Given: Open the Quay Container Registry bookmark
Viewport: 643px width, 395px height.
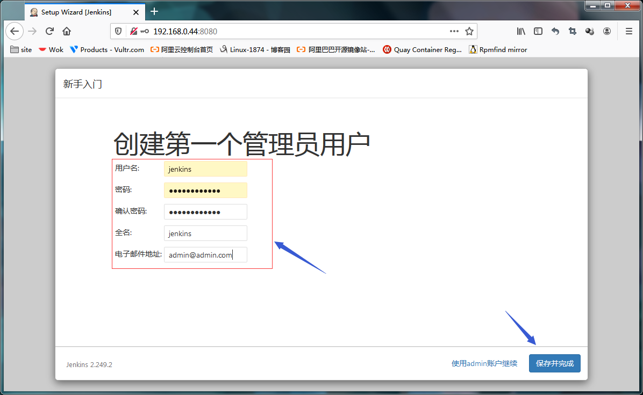Looking at the screenshot, I should pyautogui.click(x=423, y=49).
